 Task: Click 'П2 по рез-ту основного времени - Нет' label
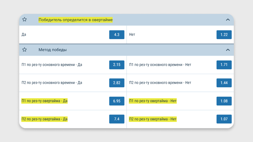(160, 83)
